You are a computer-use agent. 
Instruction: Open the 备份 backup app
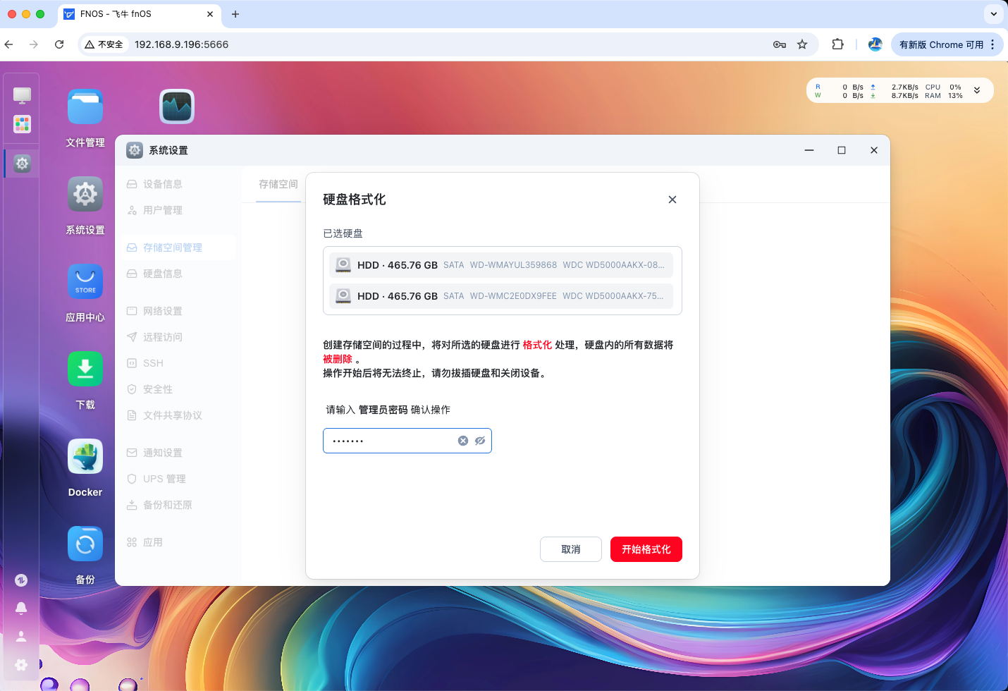(85, 544)
